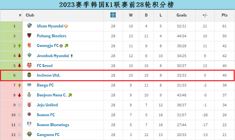
Task: Open the Gangwon FC team link
Action: (x=48, y=135)
